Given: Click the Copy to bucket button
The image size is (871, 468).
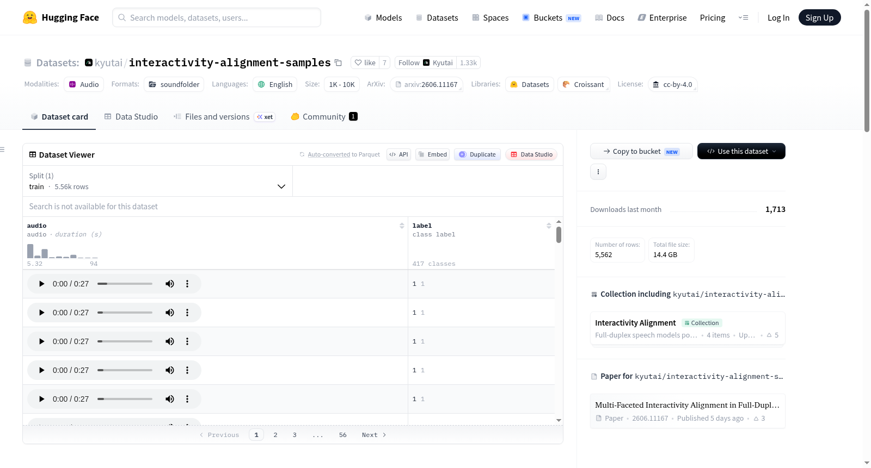Looking at the screenshot, I should [x=641, y=152].
